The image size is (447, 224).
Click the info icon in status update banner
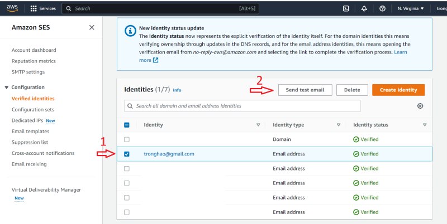[x=130, y=31]
